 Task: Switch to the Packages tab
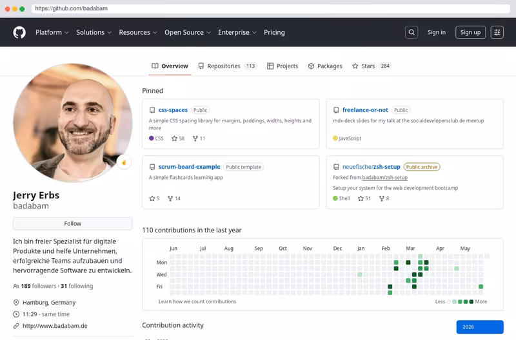[325, 66]
